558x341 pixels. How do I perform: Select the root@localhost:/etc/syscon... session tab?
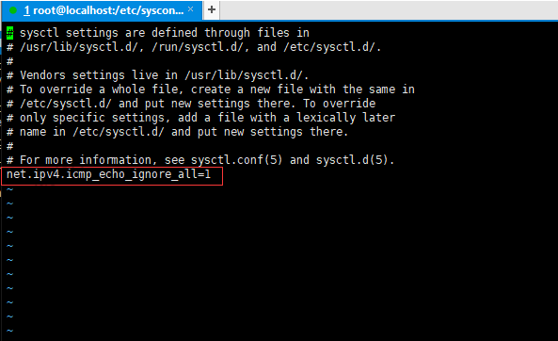pos(103,10)
